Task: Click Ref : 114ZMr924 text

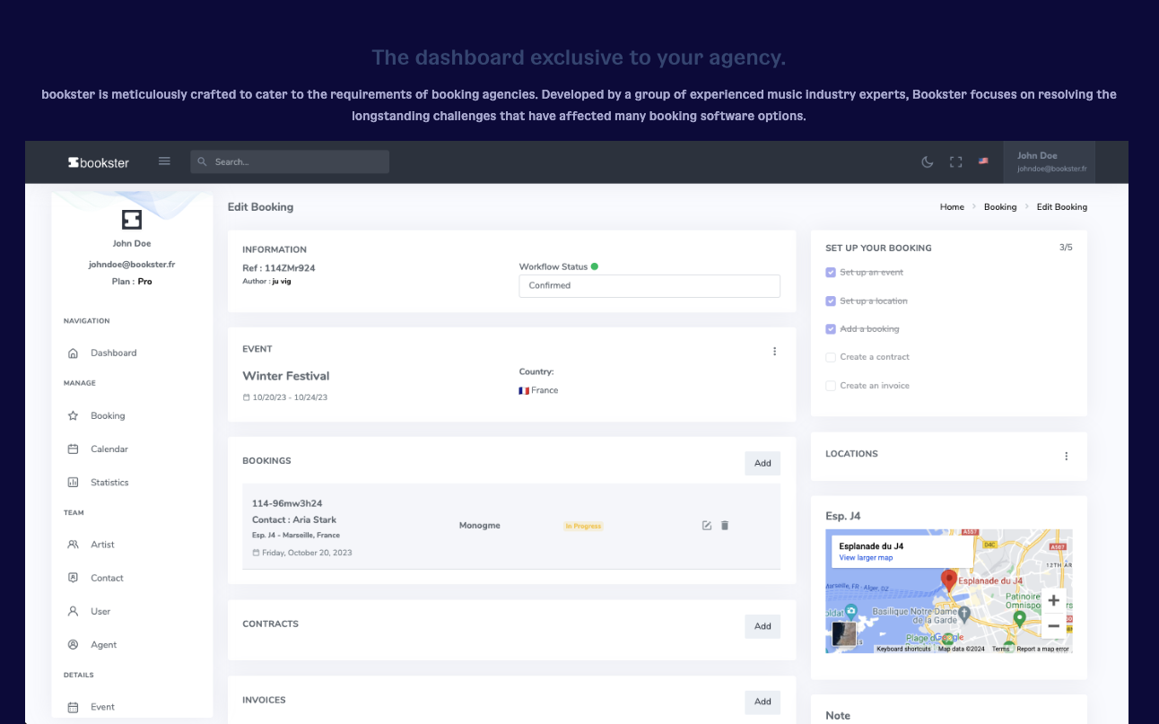Action: coord(279,268)
